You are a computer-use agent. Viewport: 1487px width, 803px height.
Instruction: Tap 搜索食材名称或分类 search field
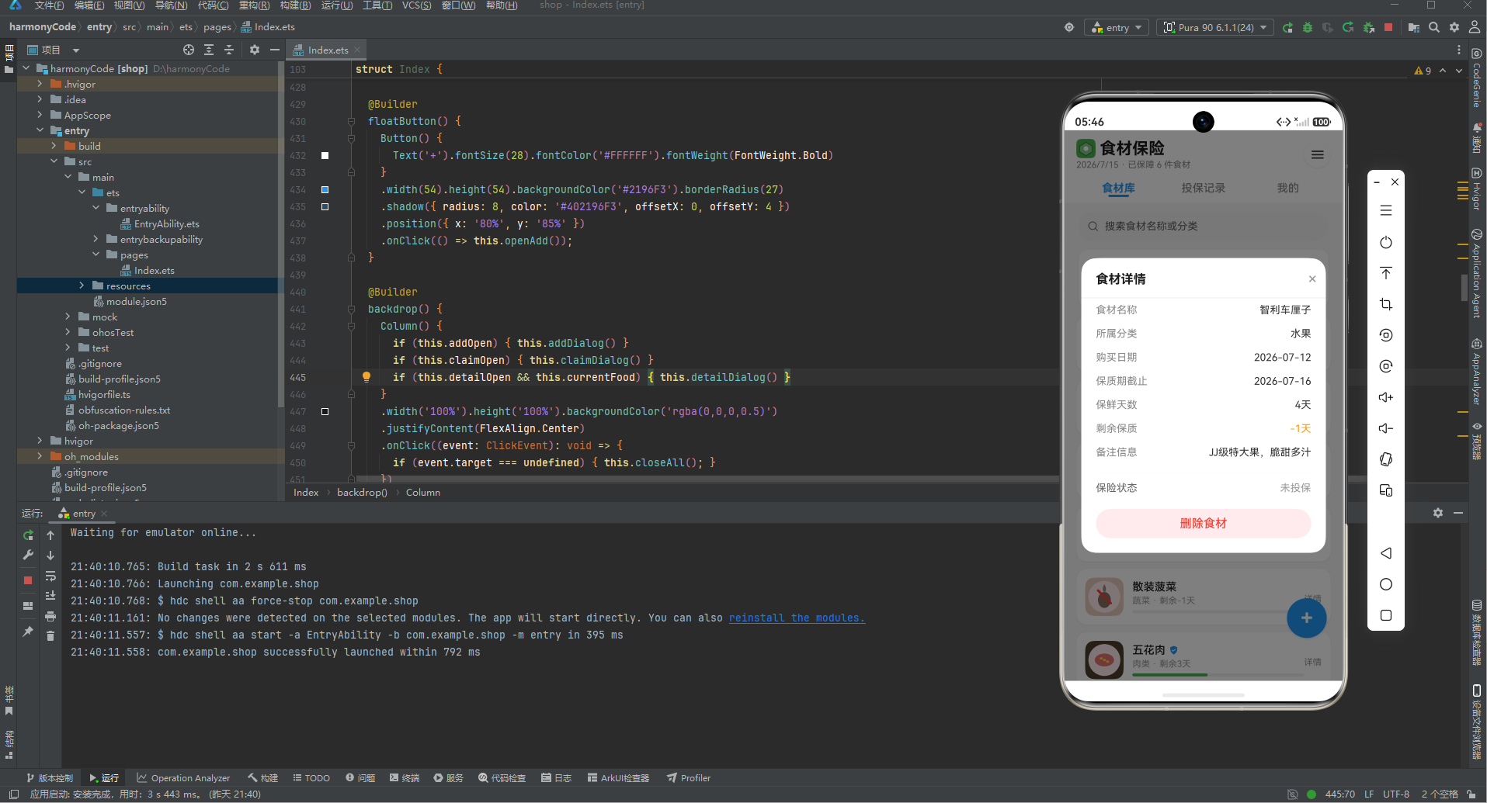[x=1203, y=227]
